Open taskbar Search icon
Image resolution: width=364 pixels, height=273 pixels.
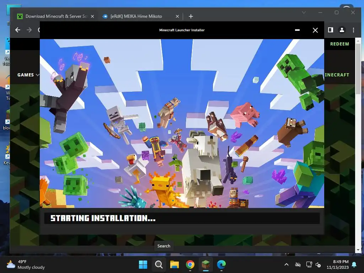(x=159, y=264)
